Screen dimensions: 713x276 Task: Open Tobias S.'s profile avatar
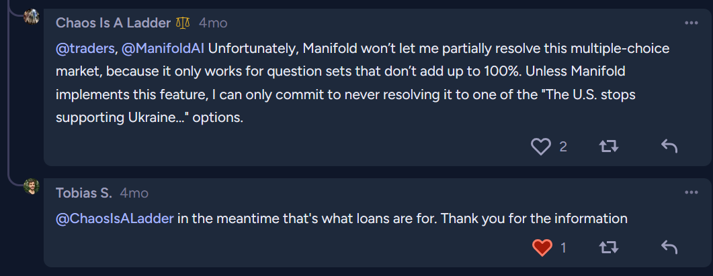click(x=31, y=186)
